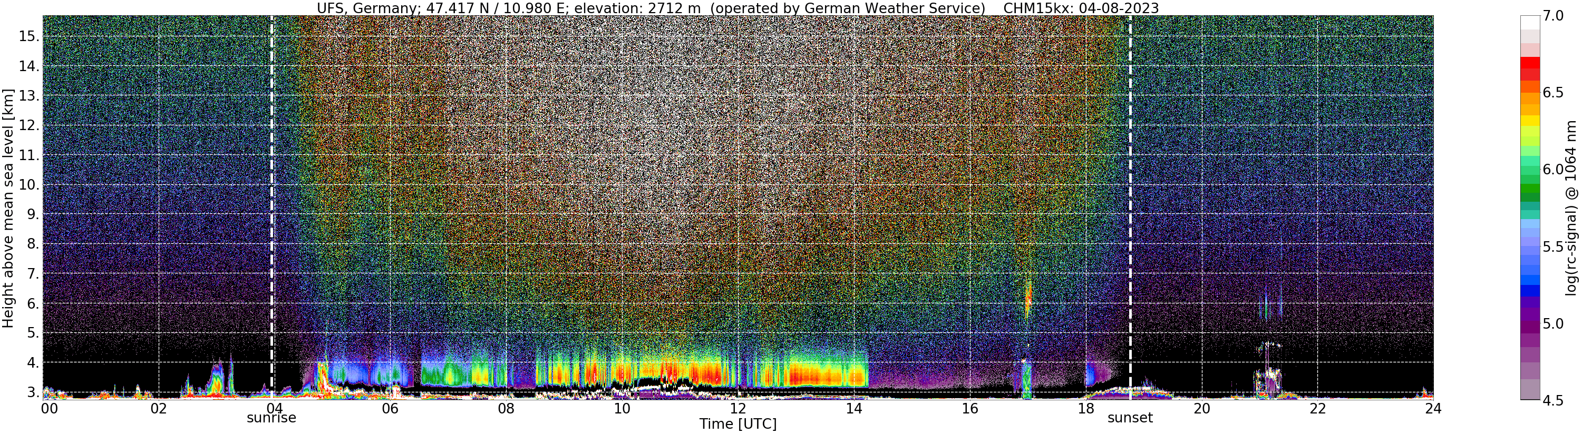The height and width of the screenshot is (434, 1582).
Task: Click the "5.5" value on the colorbar scale
Action: [x=1553, y=247]
